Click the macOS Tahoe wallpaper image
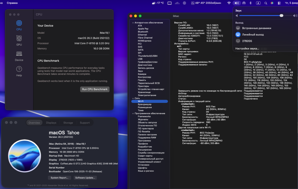This screenshot has height=189, width=298. click(24, 156)
